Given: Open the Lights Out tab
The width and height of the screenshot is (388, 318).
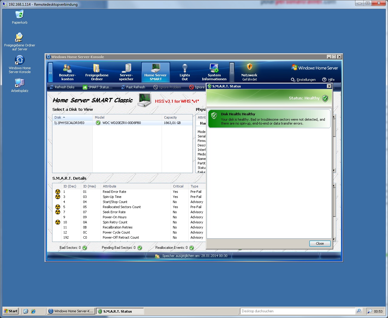Looking at the screenshot, I should coord(185,72).
